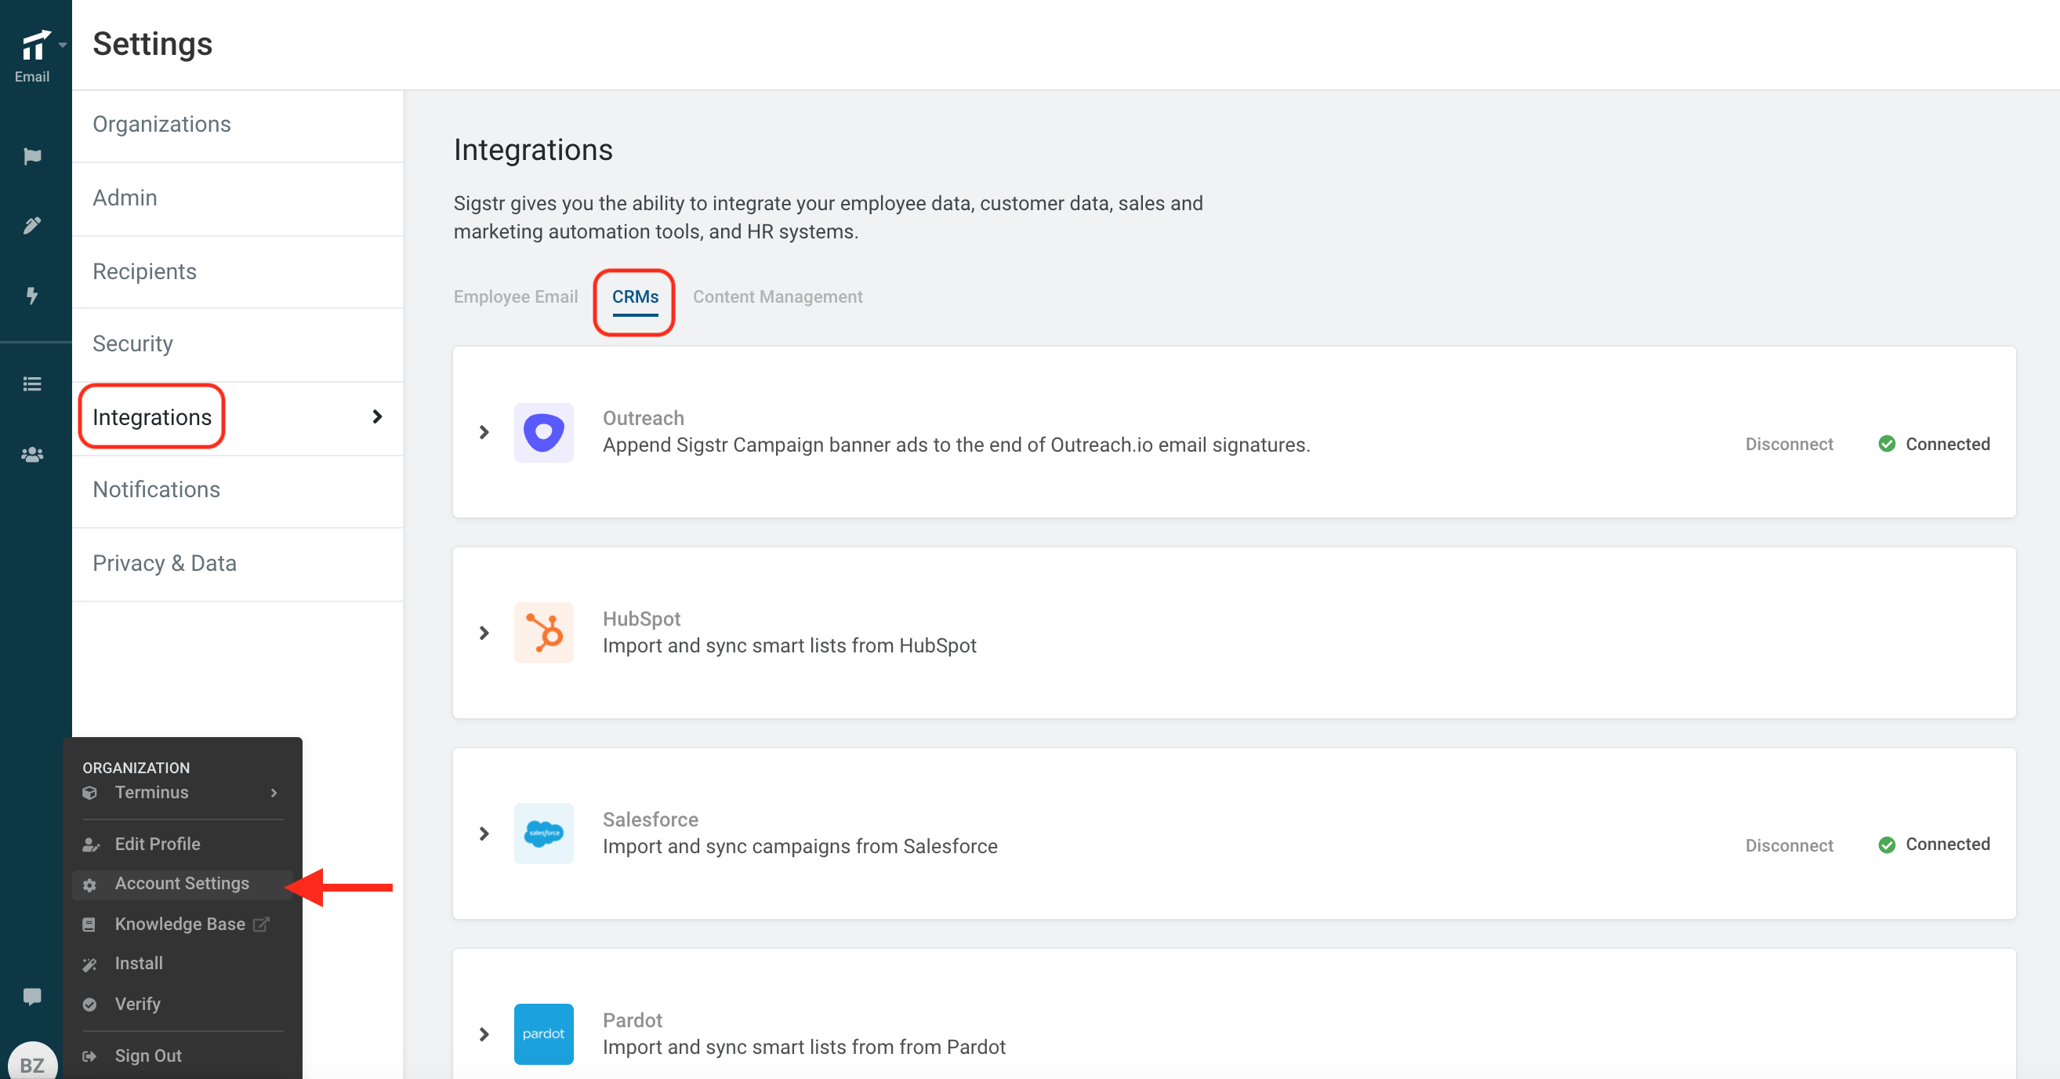Image resolution: width=2060 pixels, height=1079 pixels.
Task: Click the Connected status text for Outreach
Action: point(1947,444)
